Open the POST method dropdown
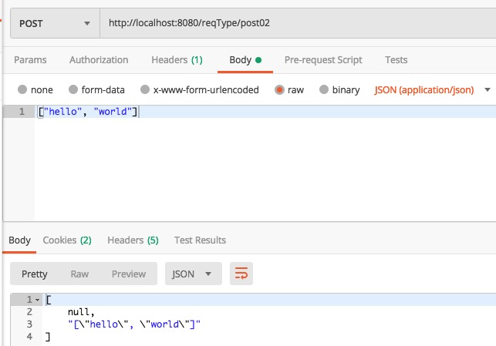This screenshot has width=496, height=346. pyautogui.click(x=55, y=23)
